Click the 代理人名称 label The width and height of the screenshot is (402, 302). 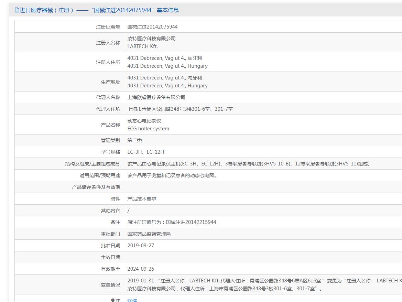pos(108,97)
